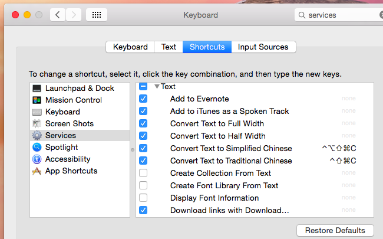Viewport: 383px width, 239px height.
Task: Switch to the Text tab
Action: point(169,47)
